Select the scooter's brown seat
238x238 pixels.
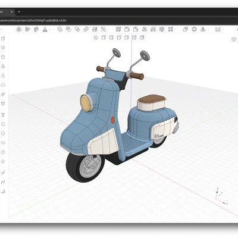click(152, 99)
